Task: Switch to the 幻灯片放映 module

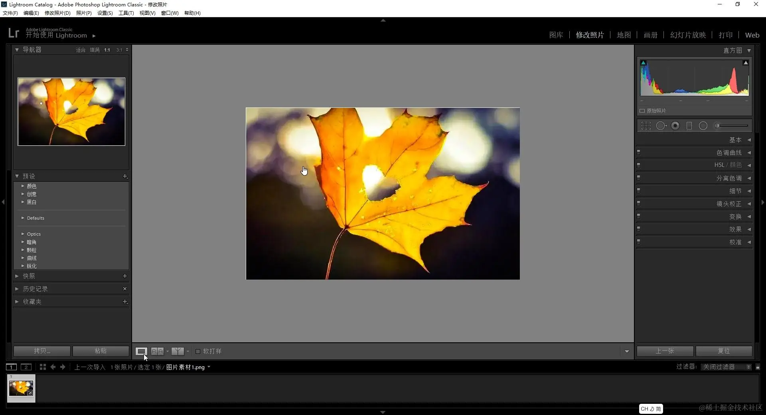Action: (x=688, y=35)
